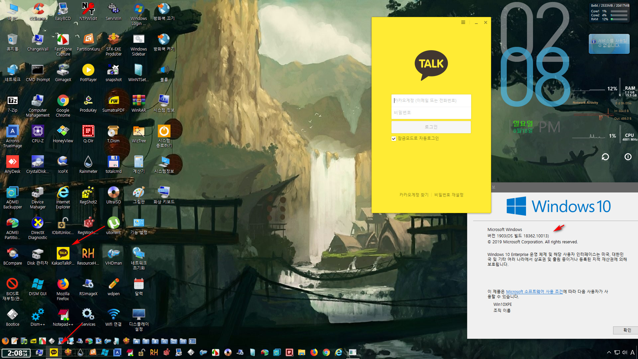Open the Q-Dir desktop icon

click(88, 134)
